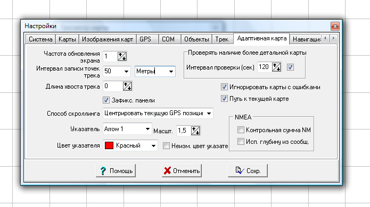The width and height of the screenshot is (370, 207).
Task: Click the Масшт. field with 1,5
Action: 183,131
